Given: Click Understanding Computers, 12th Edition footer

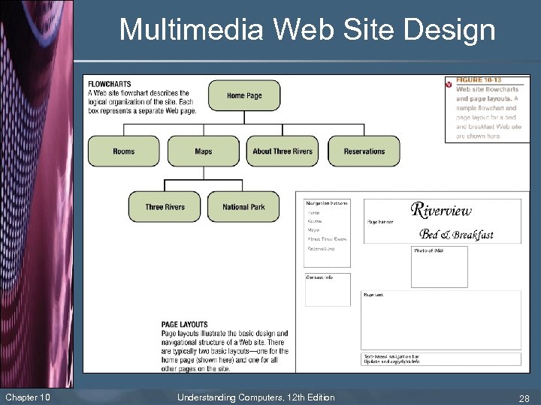Looking at the screenshot, I should coord(256,397).
